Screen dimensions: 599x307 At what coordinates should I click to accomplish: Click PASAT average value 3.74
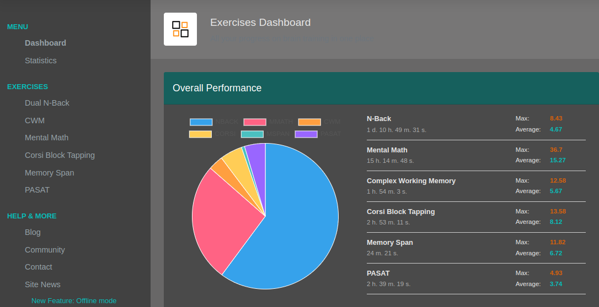coord(556,284)
